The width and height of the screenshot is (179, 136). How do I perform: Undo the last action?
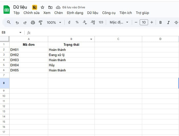[x=17, y=22]
